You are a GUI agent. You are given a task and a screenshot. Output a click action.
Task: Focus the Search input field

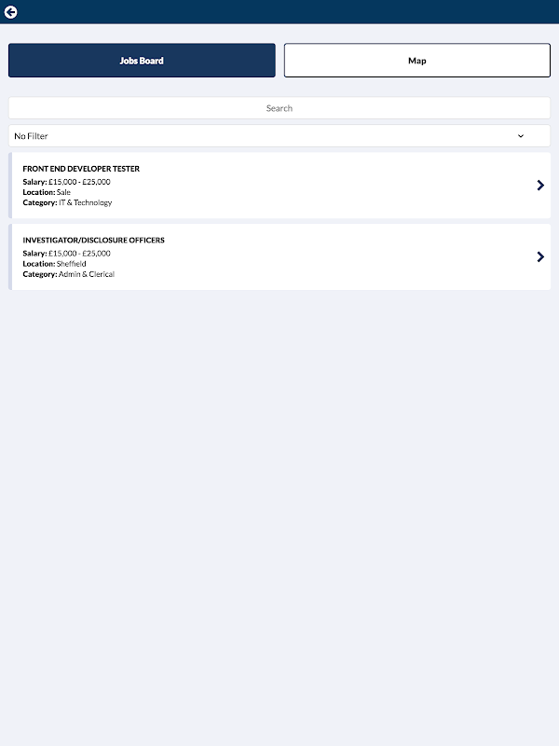[279, 108]
